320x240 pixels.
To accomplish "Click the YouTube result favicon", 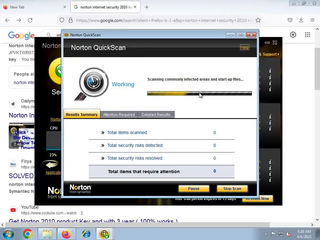I will (x=13, y=210).
